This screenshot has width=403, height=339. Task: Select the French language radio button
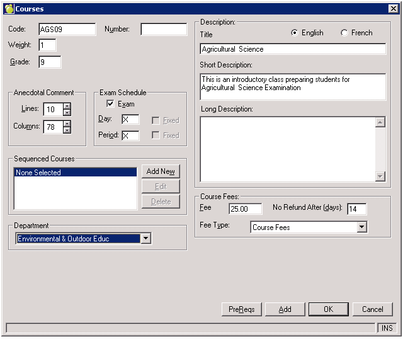pyautogui.click(x=344, y=33)
